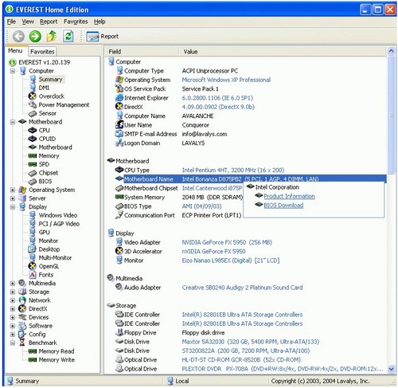Switch to the Favorites tab
This screenshot has height=388, width=398.
coord(42,52)
